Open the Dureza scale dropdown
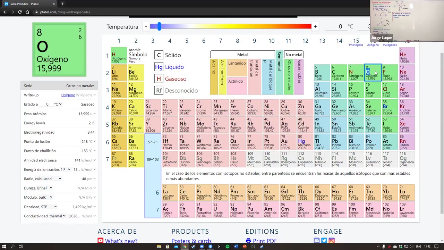Image resolution: width=444 pixels, height=250 pixels. 44,188
